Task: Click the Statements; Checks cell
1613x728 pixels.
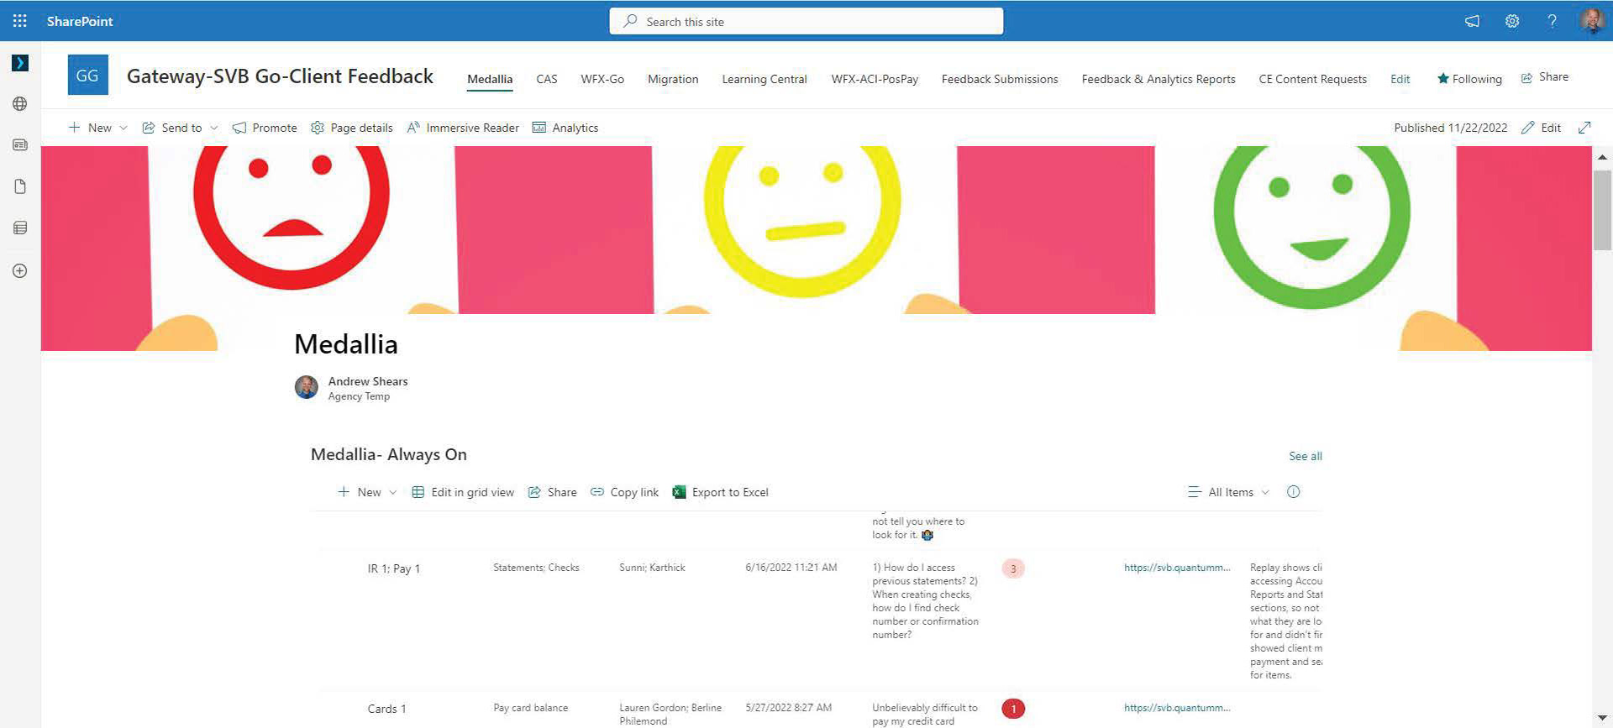Action: click(536, 568)
